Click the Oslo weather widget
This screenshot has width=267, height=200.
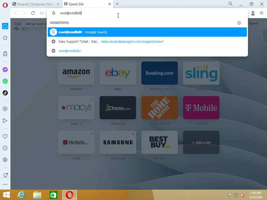[x=20, y=26]
